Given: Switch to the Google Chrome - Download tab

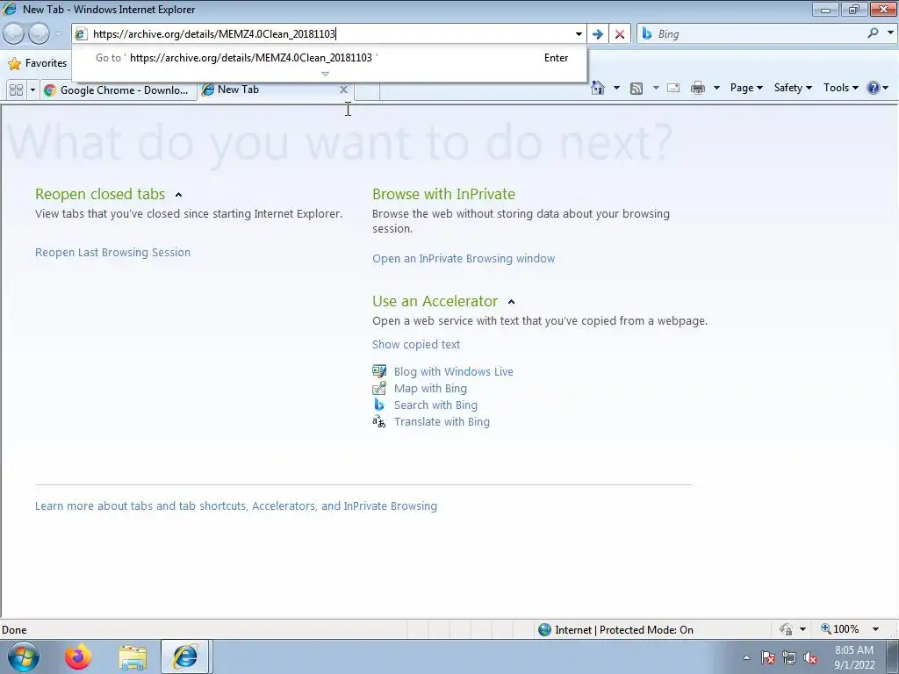Looking at the screenshot, I should coord(119,90).
